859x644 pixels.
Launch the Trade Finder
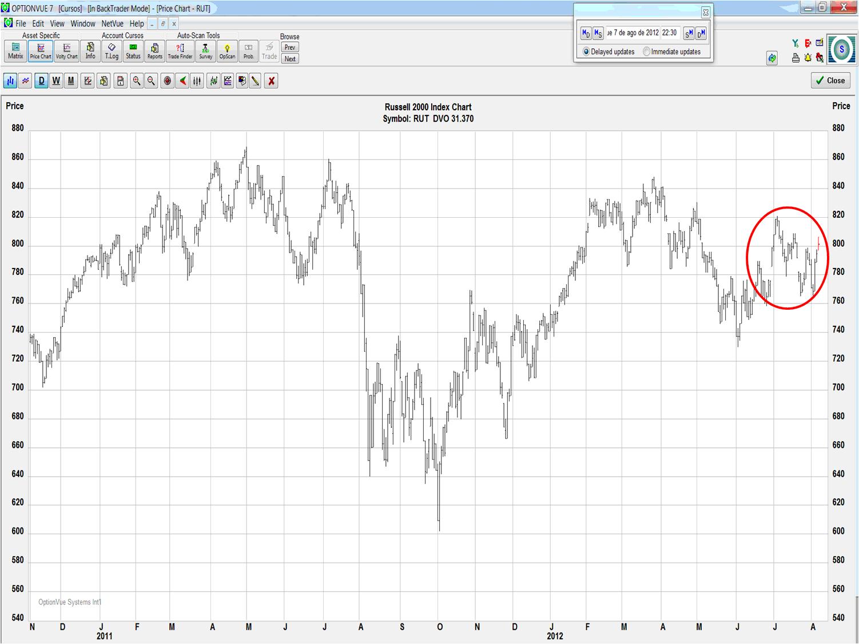pyautogui.click(x=180, y=51)
